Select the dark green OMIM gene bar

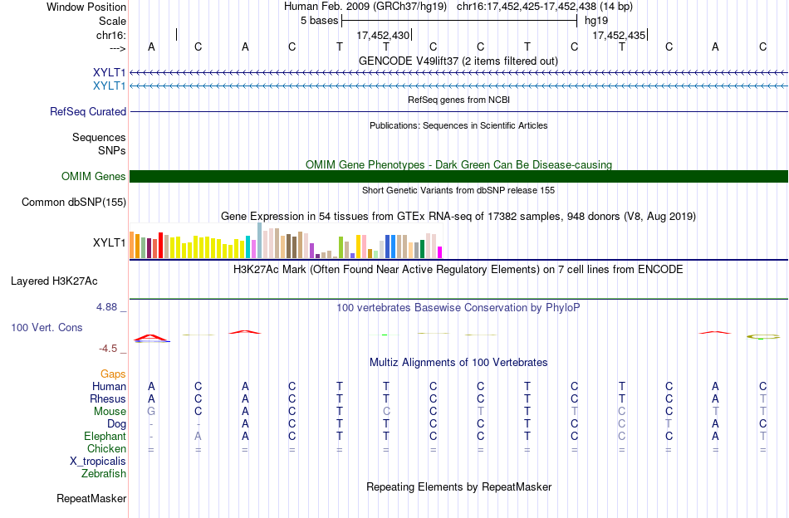pos(458,177)
